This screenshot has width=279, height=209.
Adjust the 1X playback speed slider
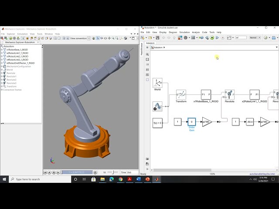pos(113,172)
